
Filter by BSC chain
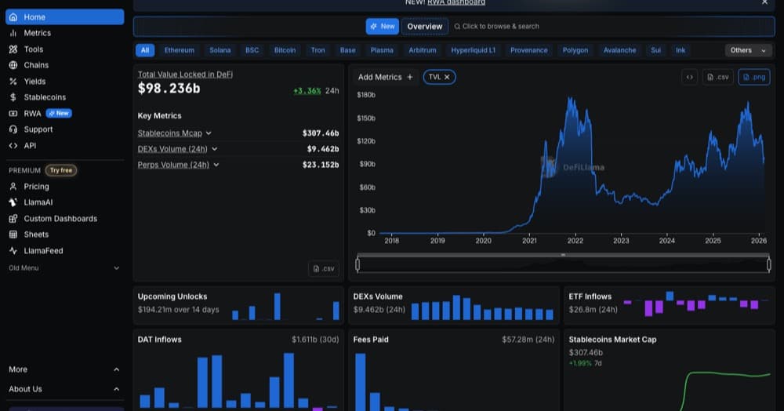[x=252, y=50]
